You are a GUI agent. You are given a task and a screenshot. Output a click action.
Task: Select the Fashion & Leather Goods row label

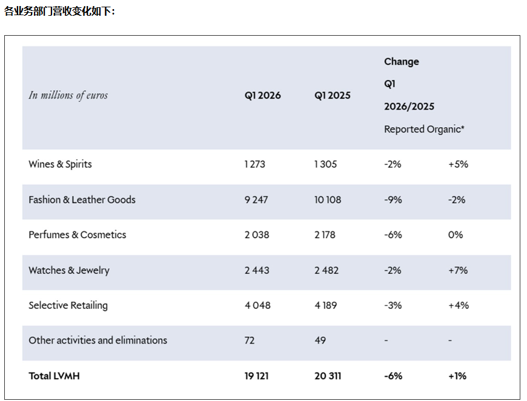point(82,200)
